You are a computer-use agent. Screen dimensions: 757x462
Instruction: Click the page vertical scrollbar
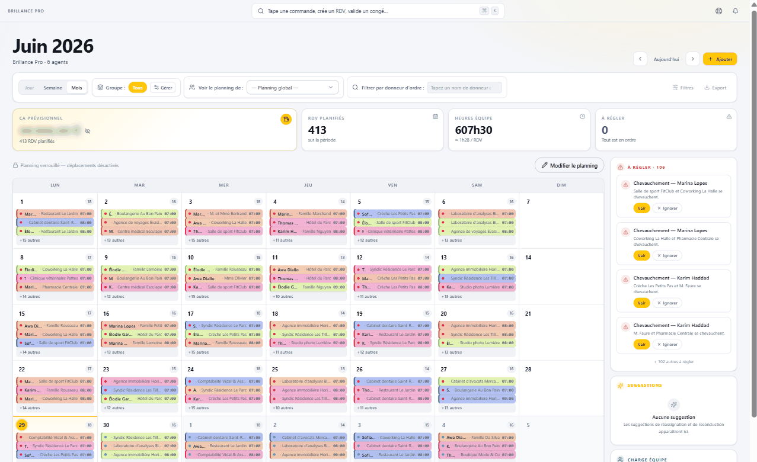pos(753,213)
